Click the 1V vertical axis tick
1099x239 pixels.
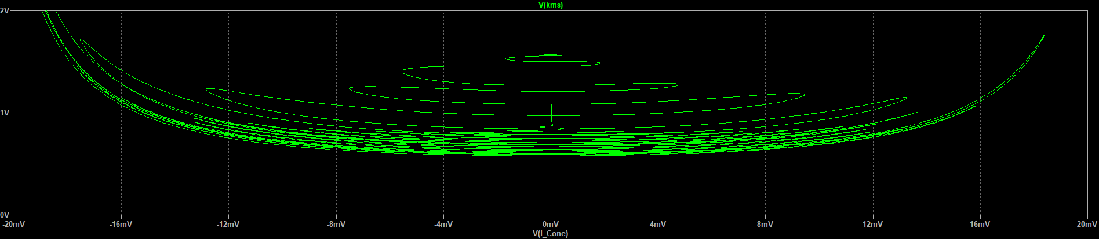point(5,113)
